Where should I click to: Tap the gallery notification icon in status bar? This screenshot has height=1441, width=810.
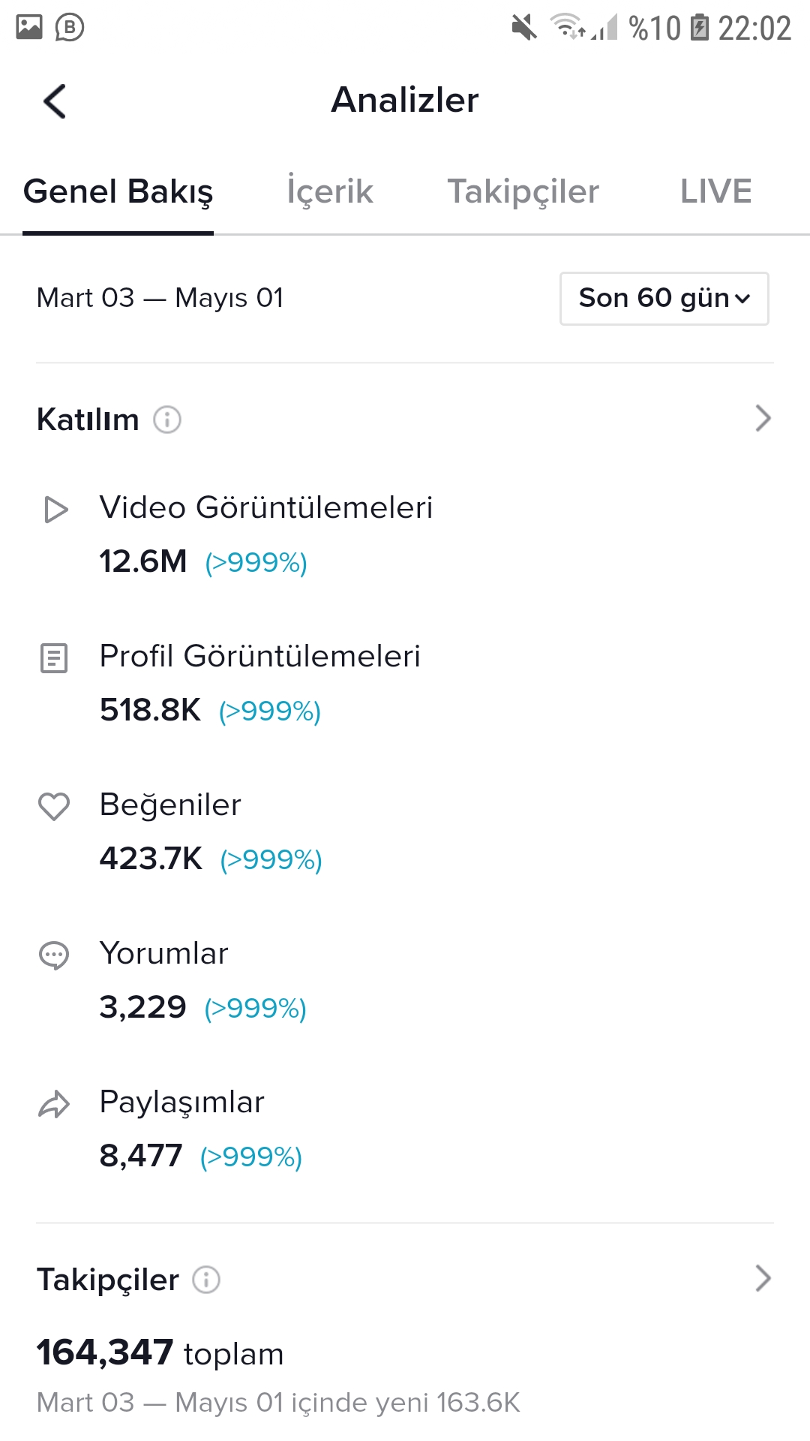29,27
